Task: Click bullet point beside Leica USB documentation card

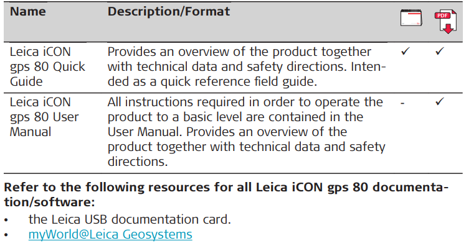Action: tap(6, 219)
